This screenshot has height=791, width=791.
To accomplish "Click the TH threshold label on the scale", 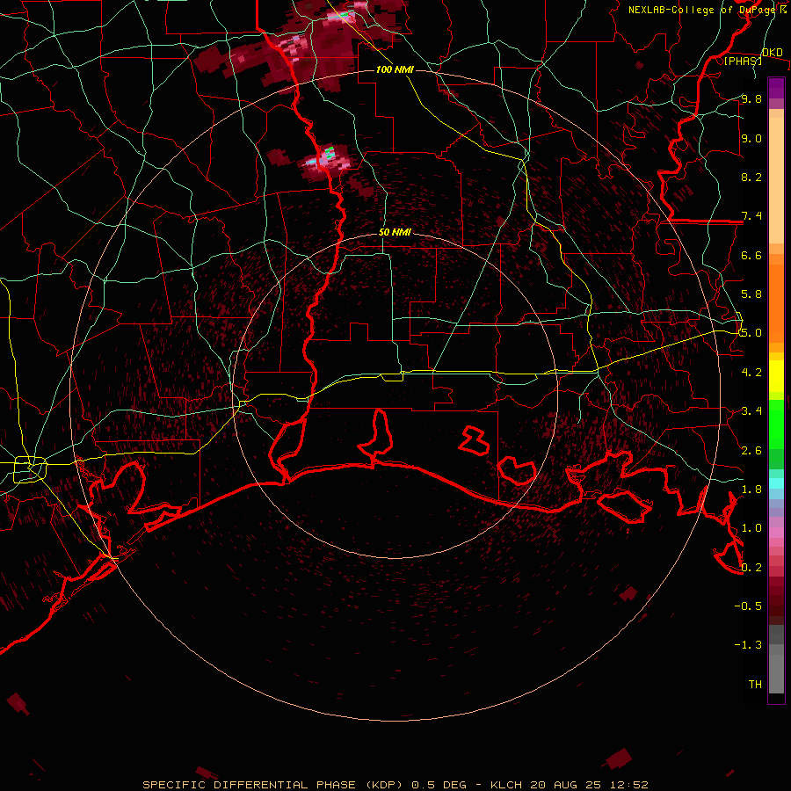I will 755,685.
